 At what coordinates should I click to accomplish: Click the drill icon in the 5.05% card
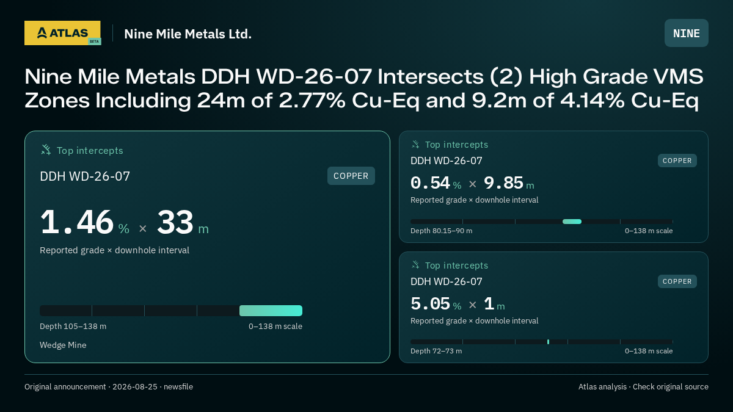(x=415, y=265)
